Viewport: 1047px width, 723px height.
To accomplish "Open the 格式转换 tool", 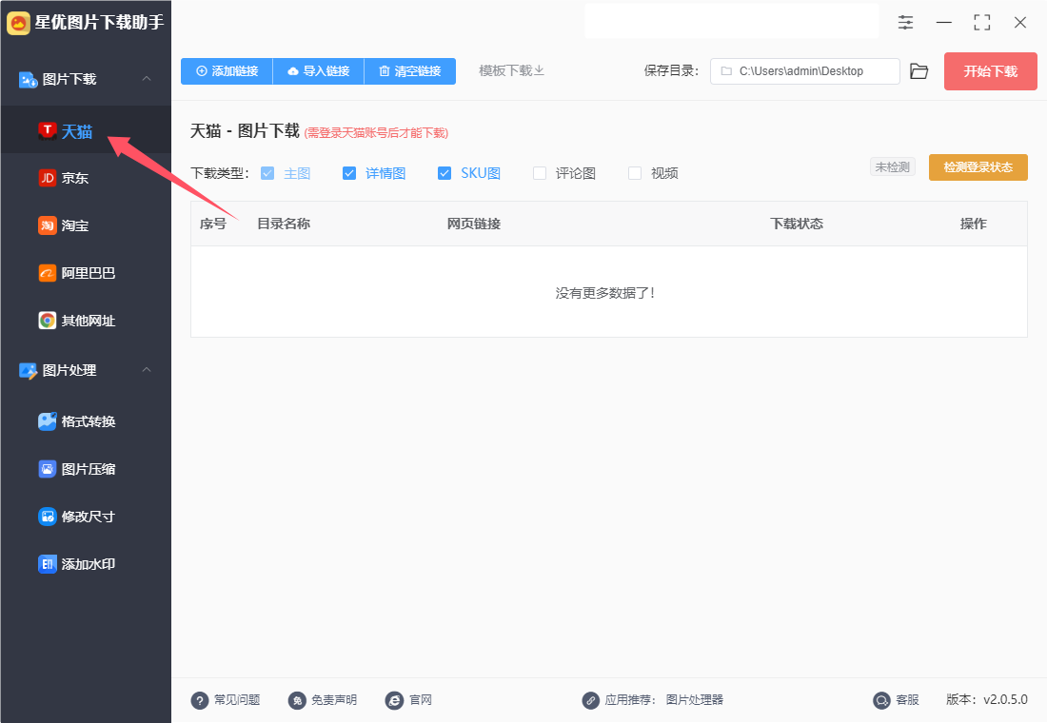I will 86,421.
